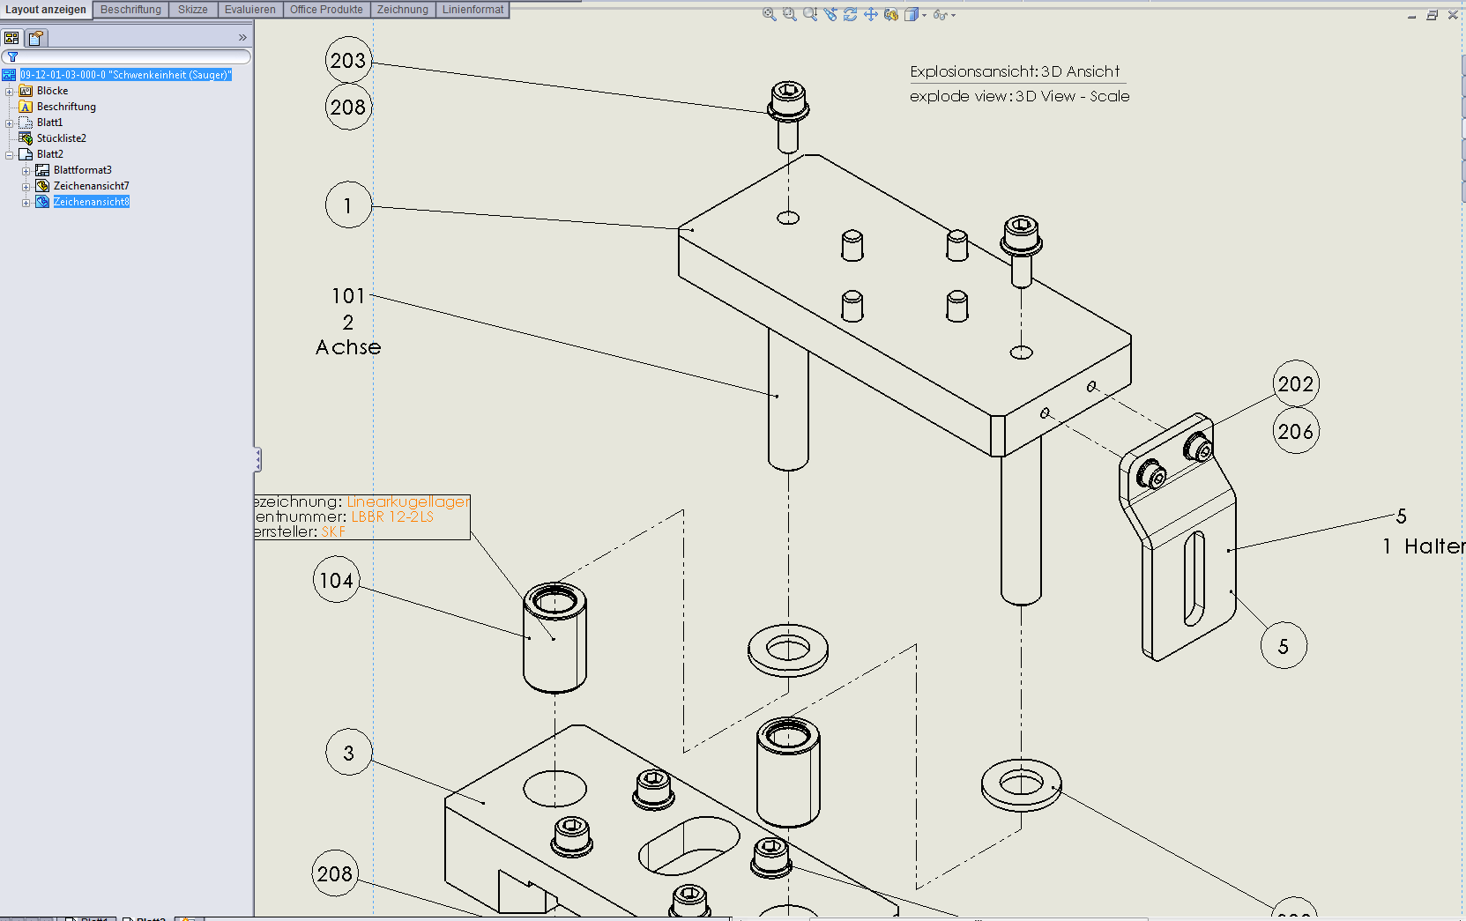This screenshot has width=1466, height=921.
Task: Collapse the Blatt2 tree node
Action: [10, 155]
